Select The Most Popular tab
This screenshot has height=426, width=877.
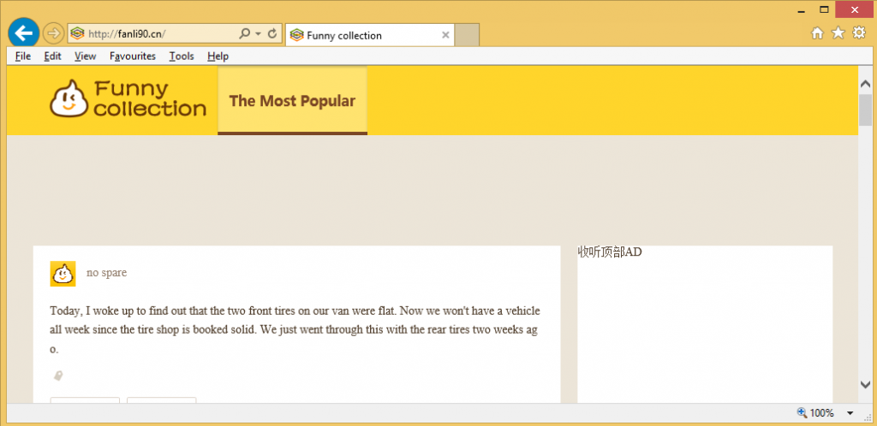coord(292,101)
